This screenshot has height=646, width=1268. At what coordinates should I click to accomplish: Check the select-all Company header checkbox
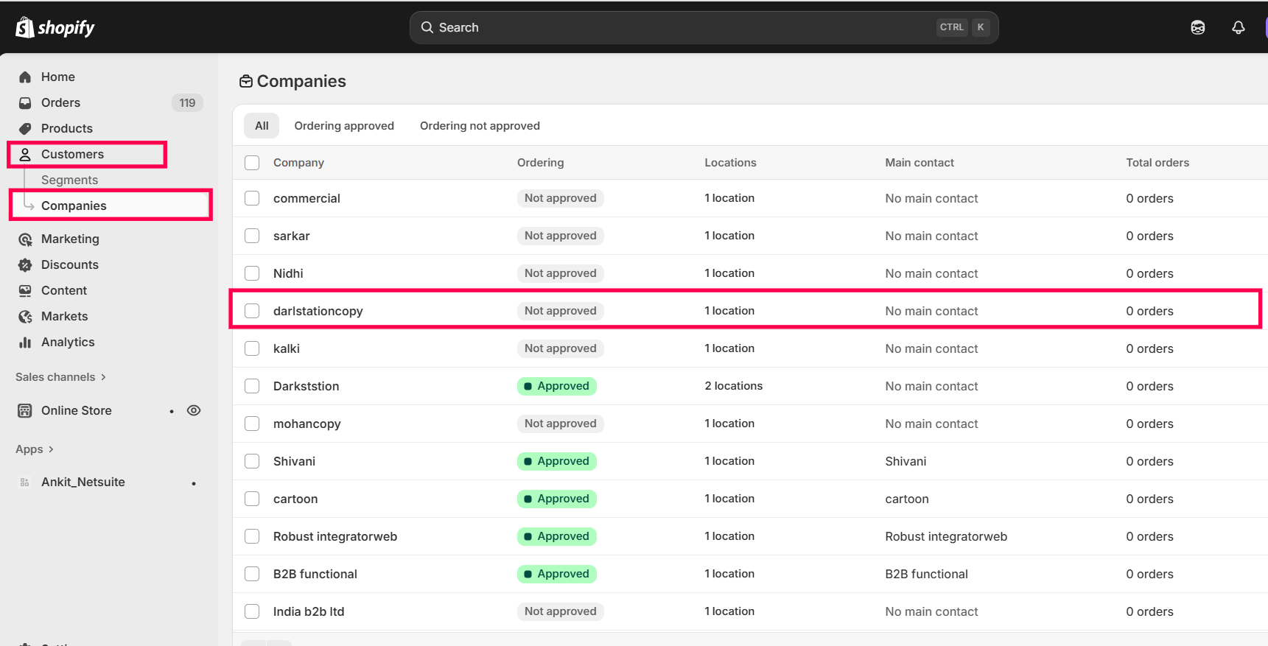point(252,163)
